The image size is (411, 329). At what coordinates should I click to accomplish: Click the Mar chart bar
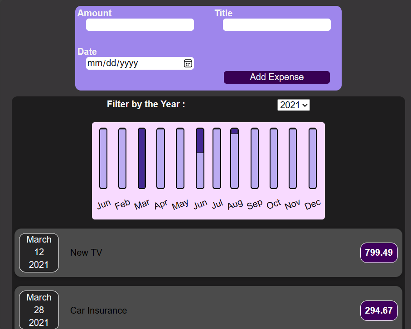click(142, 158)
